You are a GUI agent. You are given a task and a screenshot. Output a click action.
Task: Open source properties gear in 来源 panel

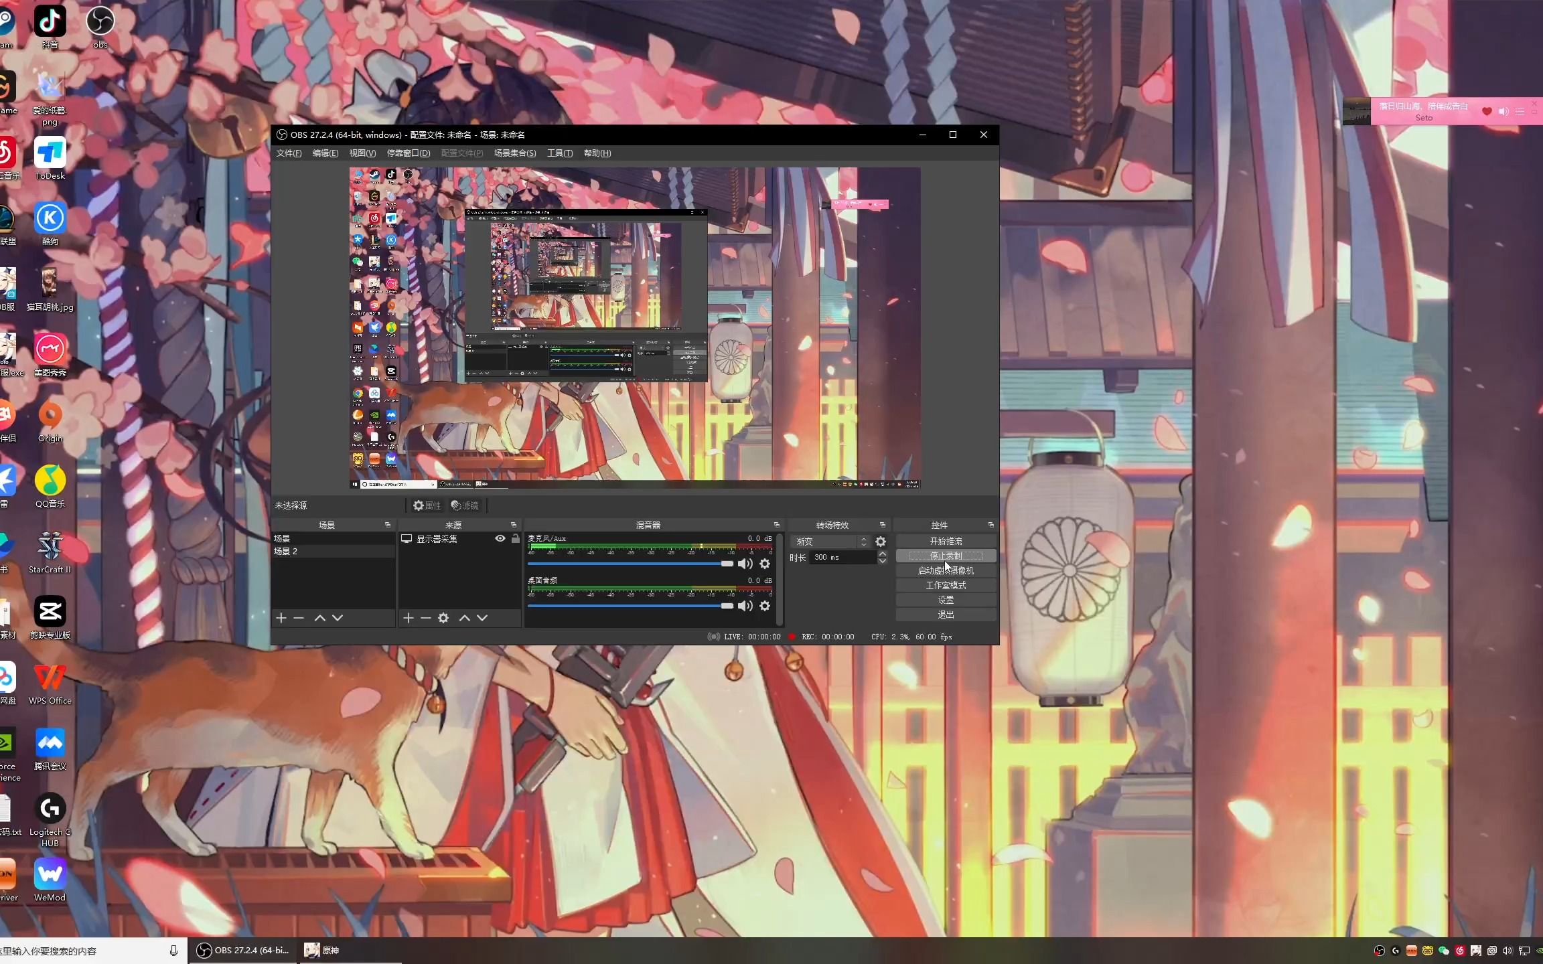(443, 618)
